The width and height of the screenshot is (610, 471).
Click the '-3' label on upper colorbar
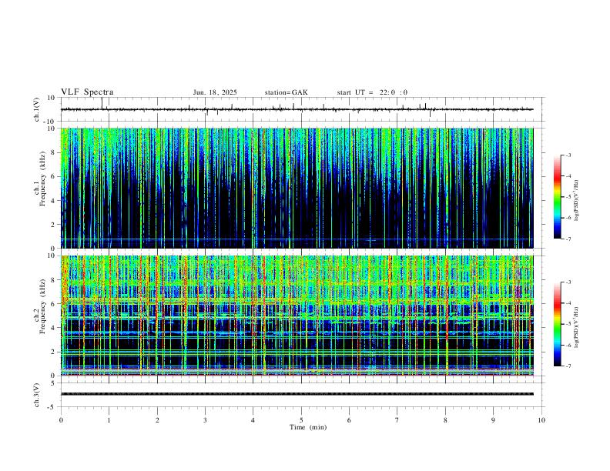568,155
